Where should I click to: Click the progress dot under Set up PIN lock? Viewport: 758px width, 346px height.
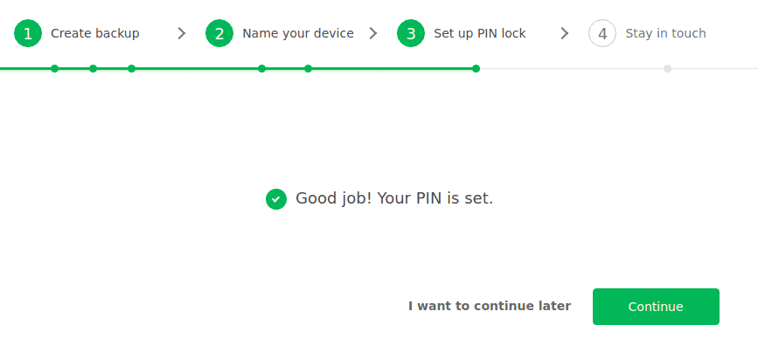click(x=476, y=69)
